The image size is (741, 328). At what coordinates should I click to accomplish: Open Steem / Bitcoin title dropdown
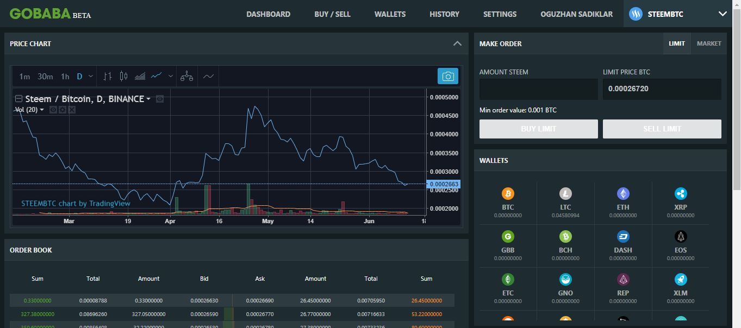148,99
